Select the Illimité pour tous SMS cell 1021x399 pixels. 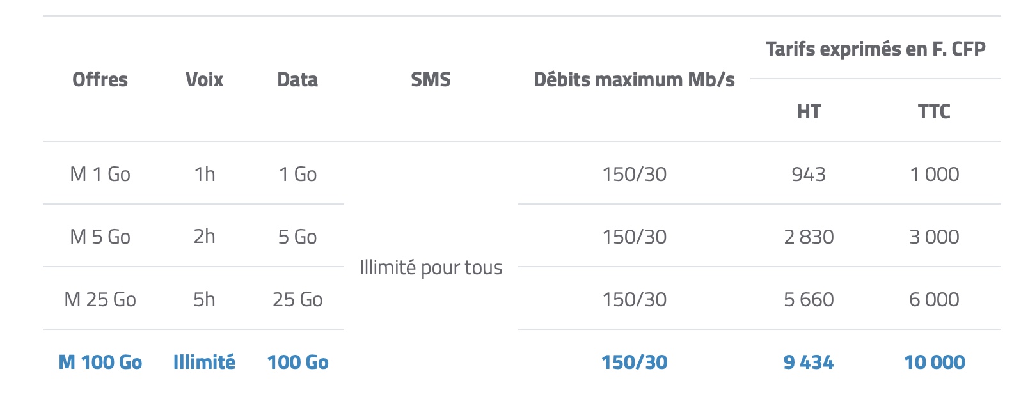pos(431,267)
